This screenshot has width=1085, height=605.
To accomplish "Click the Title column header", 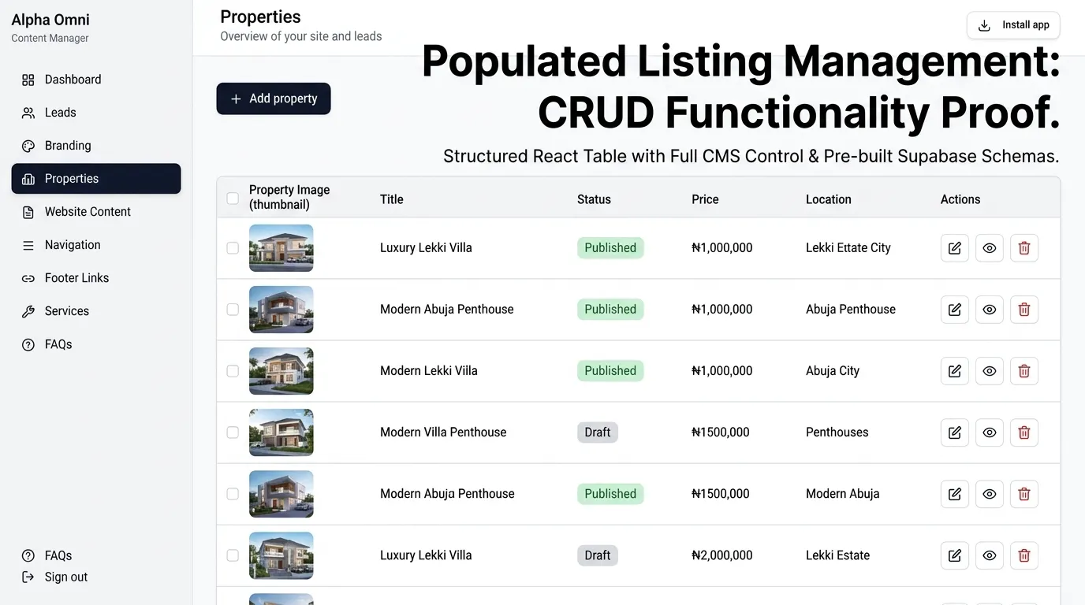I will click(392, 199).
